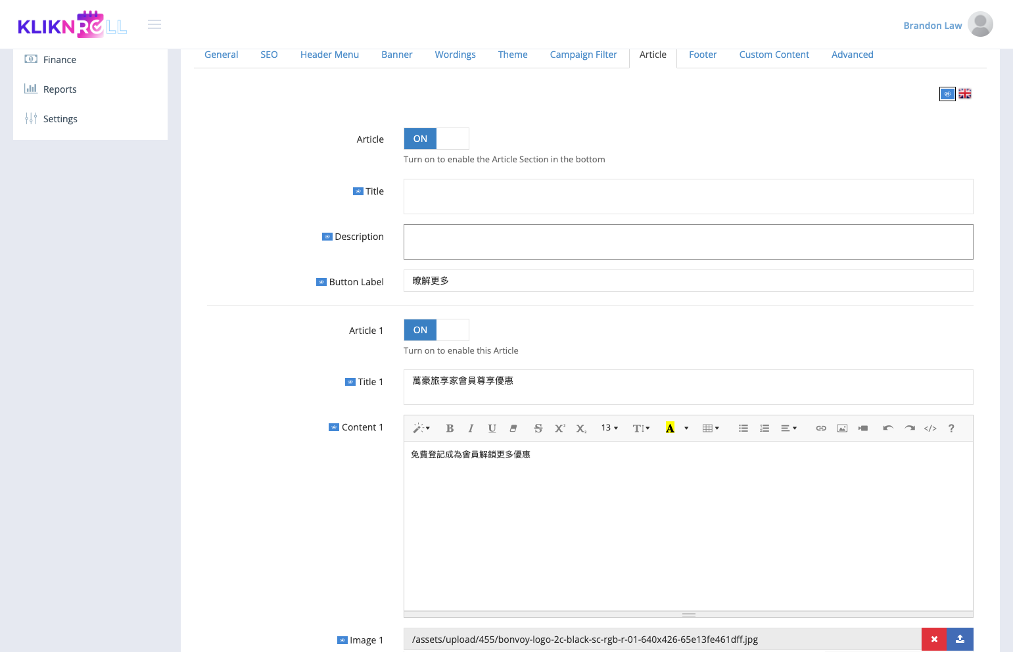Undo the last edit
The width and height of the screenshot is (1013, 652).
(888, 429)
